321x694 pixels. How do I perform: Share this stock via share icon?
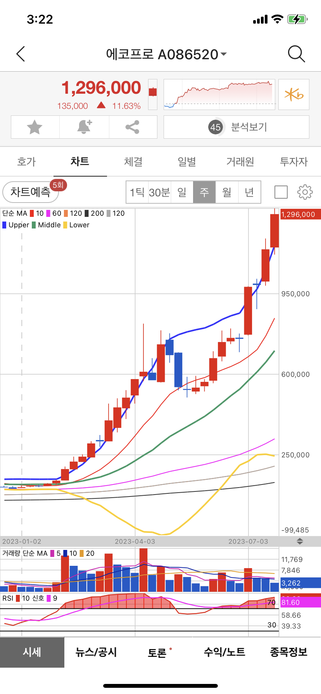pyautogui.click(x=133, y=127)
